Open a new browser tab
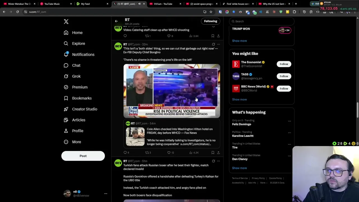 coord(296,4)
